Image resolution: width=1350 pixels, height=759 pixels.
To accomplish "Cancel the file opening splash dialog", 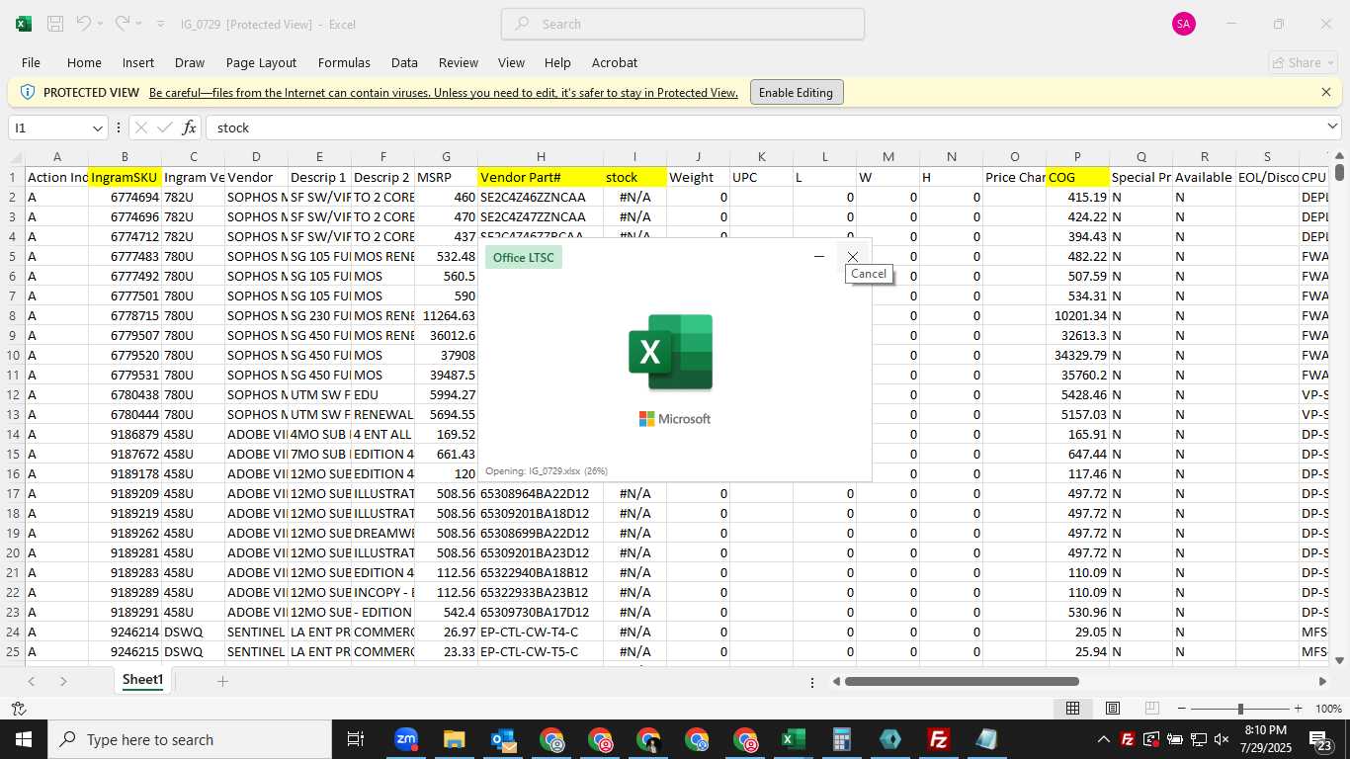I will pyautogui.click(x=852, y=257).
